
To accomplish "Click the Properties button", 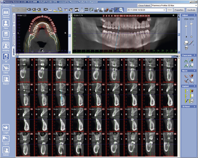I will [x=179, y=10].
